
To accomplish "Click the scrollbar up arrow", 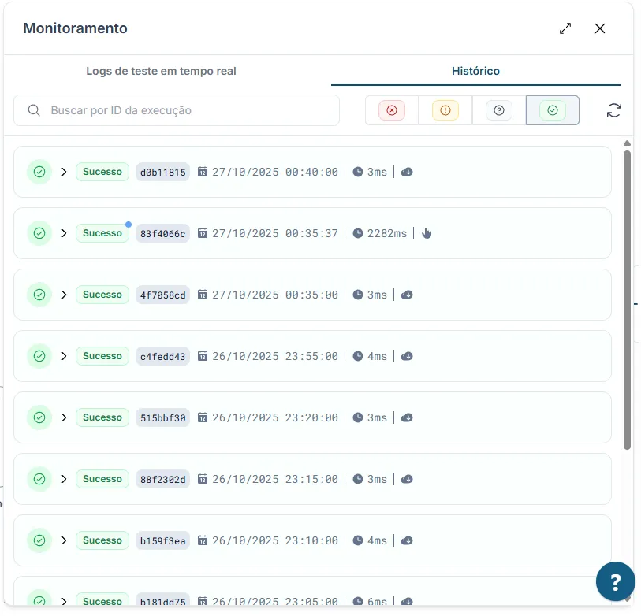I will [x=627, y=143].
